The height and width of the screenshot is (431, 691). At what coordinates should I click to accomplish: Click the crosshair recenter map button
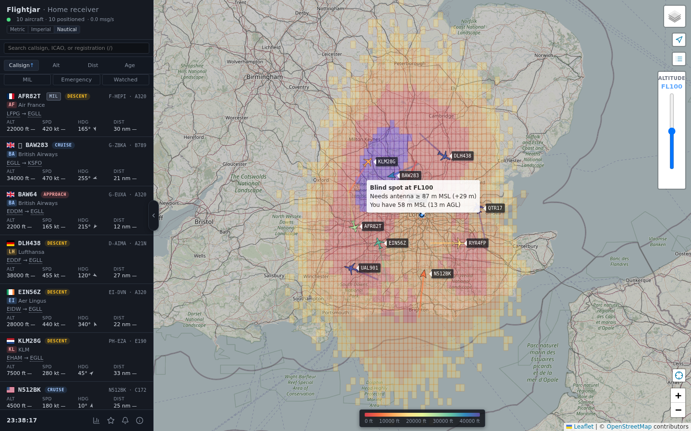click(x=679, y=375)
